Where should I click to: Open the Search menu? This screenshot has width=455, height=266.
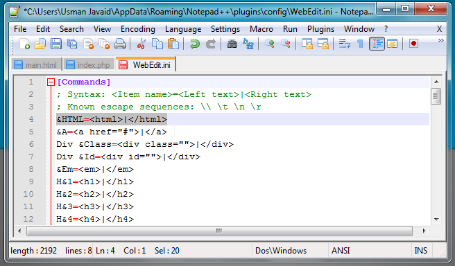(71, 29)
